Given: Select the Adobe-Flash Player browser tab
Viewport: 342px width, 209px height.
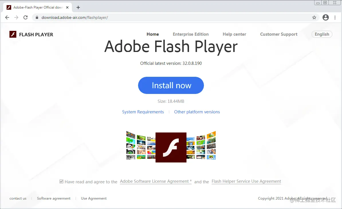Looking at the screenshot, I should [x=38, y=7].
